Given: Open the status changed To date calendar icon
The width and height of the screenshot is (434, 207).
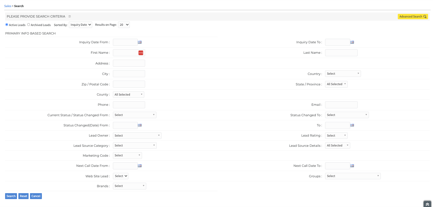Looking at the screenshot, I should 352,125.
